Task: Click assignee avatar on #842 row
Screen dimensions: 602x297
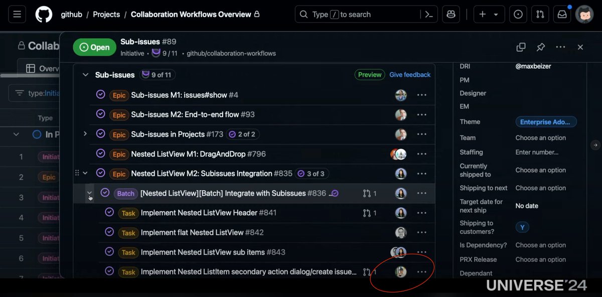Action: pos(400,232)
